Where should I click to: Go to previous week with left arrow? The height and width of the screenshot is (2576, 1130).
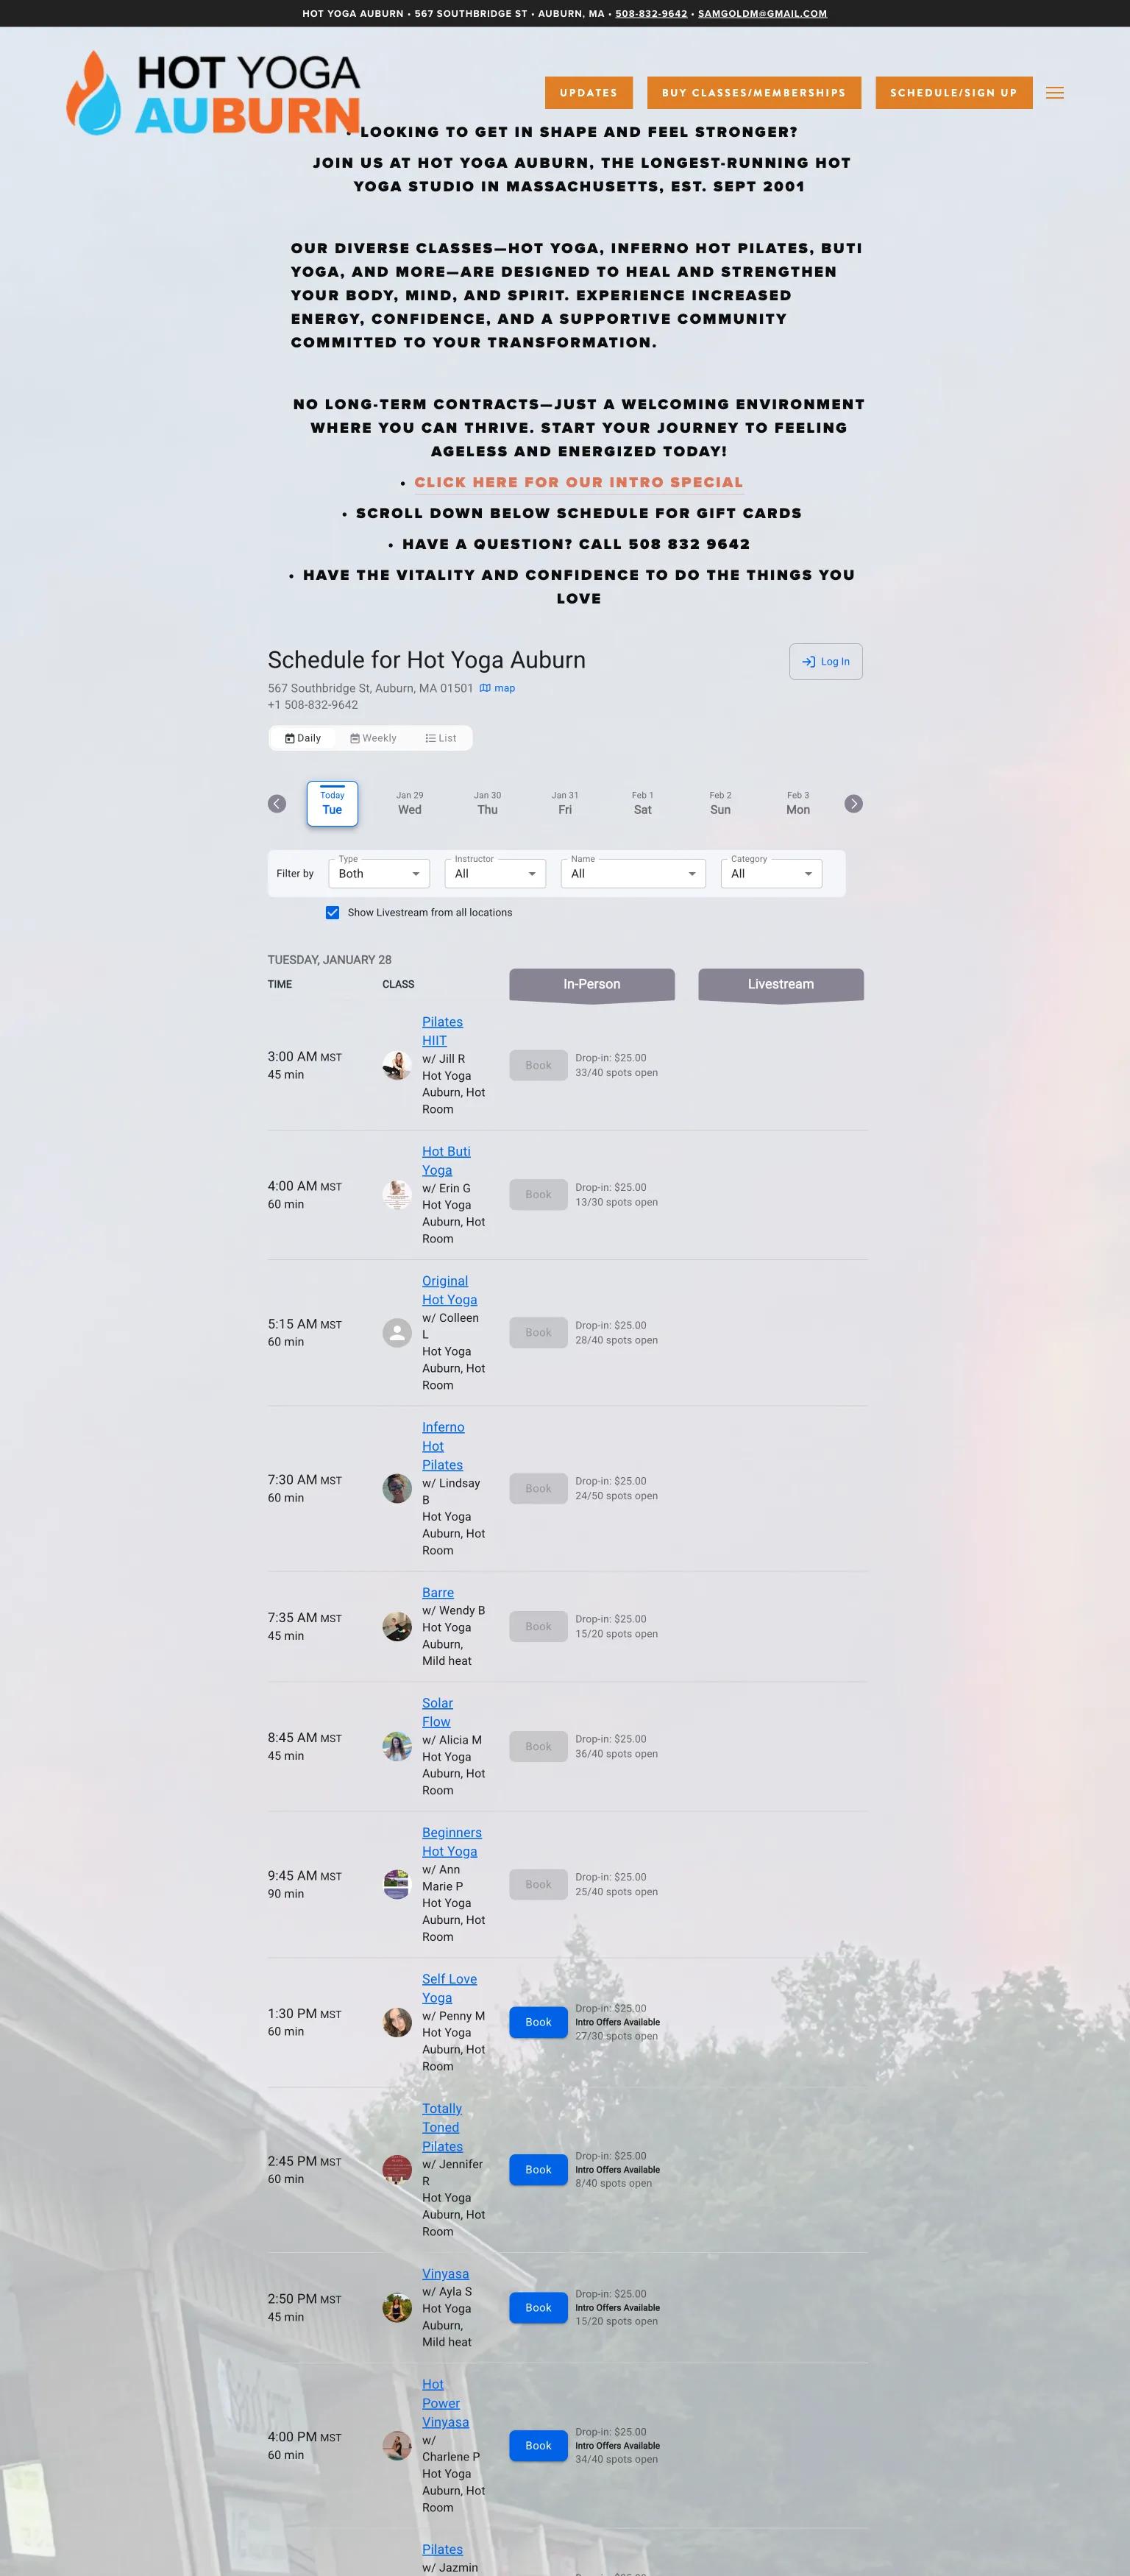tap(277, 804)
